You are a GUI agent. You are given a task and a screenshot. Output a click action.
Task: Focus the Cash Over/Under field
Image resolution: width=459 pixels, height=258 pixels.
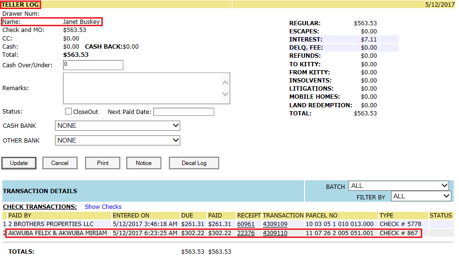(x=93, y=65)
